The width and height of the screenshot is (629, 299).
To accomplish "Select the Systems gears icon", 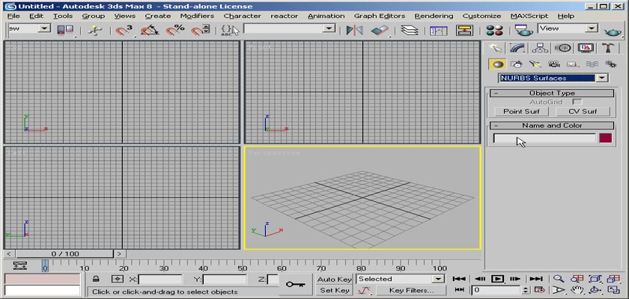I will tap(610, 64).
